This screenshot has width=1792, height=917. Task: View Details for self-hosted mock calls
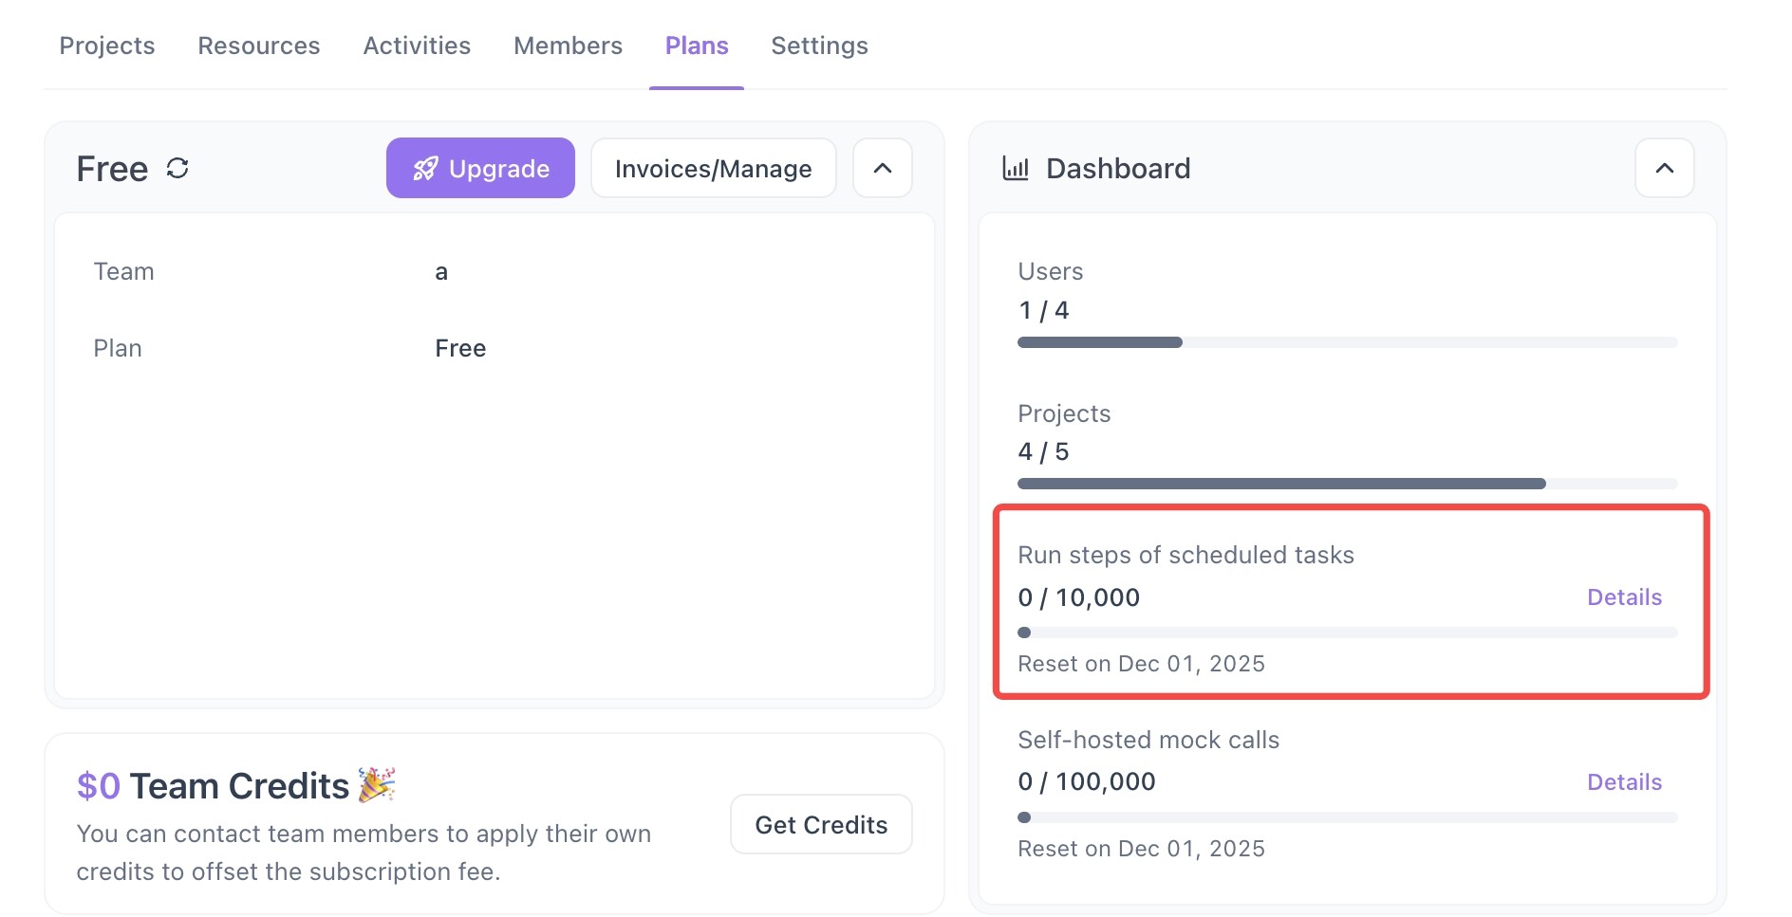click(1624, 782)
